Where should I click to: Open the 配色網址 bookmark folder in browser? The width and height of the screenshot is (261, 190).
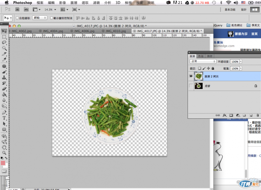(234, 25)
